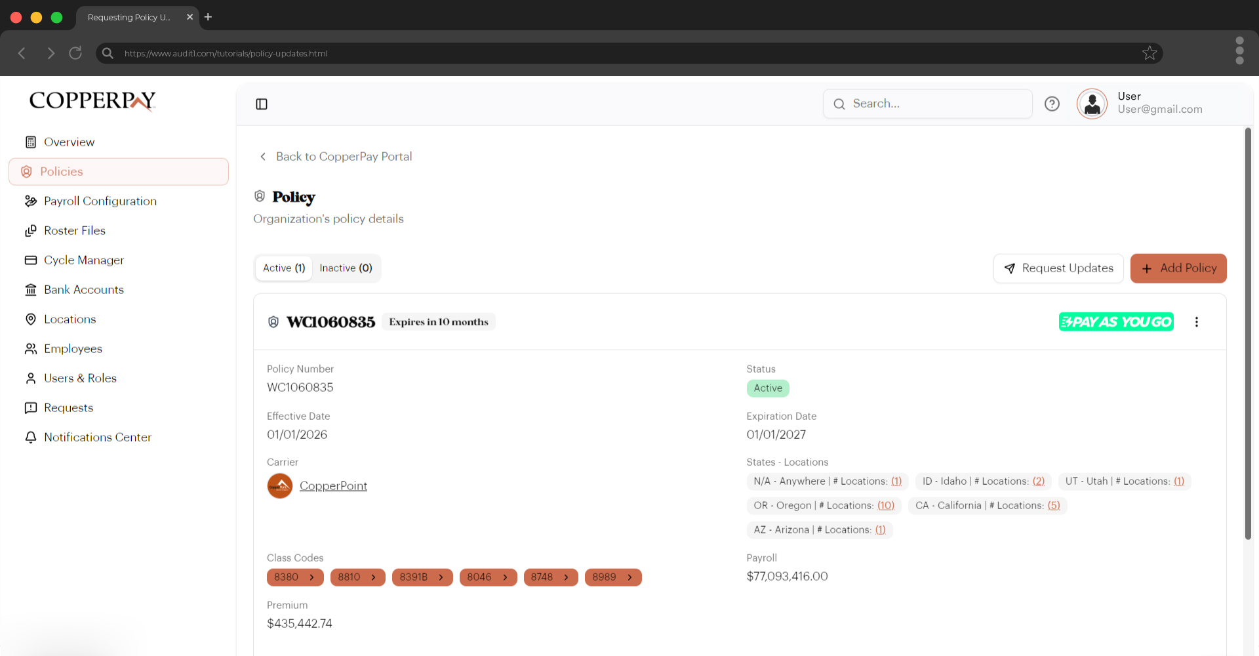The image size is (1259, 656).
Task: Switch to the Inactive policies tab
Action: coord(346,268)
